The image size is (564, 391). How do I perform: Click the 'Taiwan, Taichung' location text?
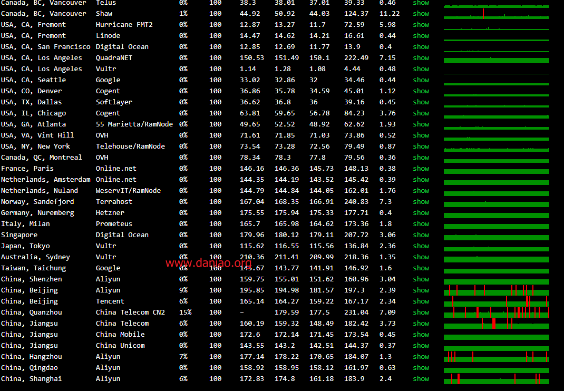[x=33, y=268]
